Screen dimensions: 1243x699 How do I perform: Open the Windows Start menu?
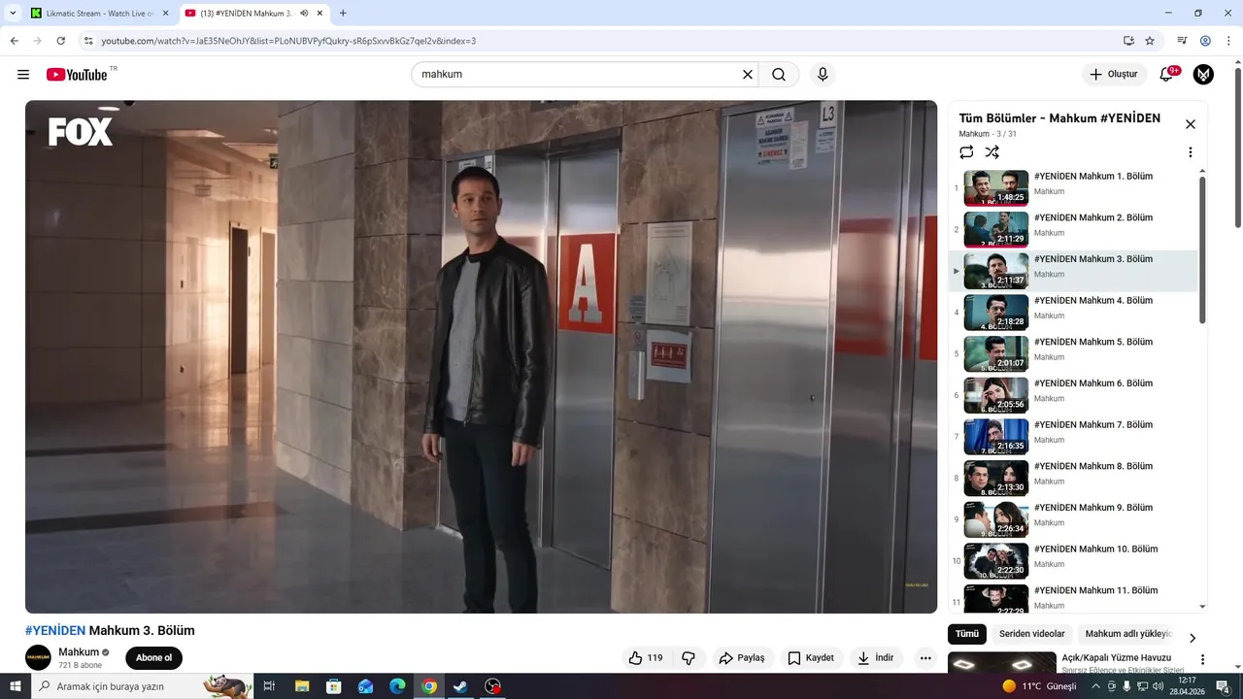(15, 686)
